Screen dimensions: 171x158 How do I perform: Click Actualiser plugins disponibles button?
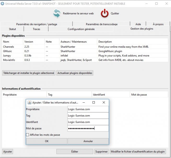75,73
